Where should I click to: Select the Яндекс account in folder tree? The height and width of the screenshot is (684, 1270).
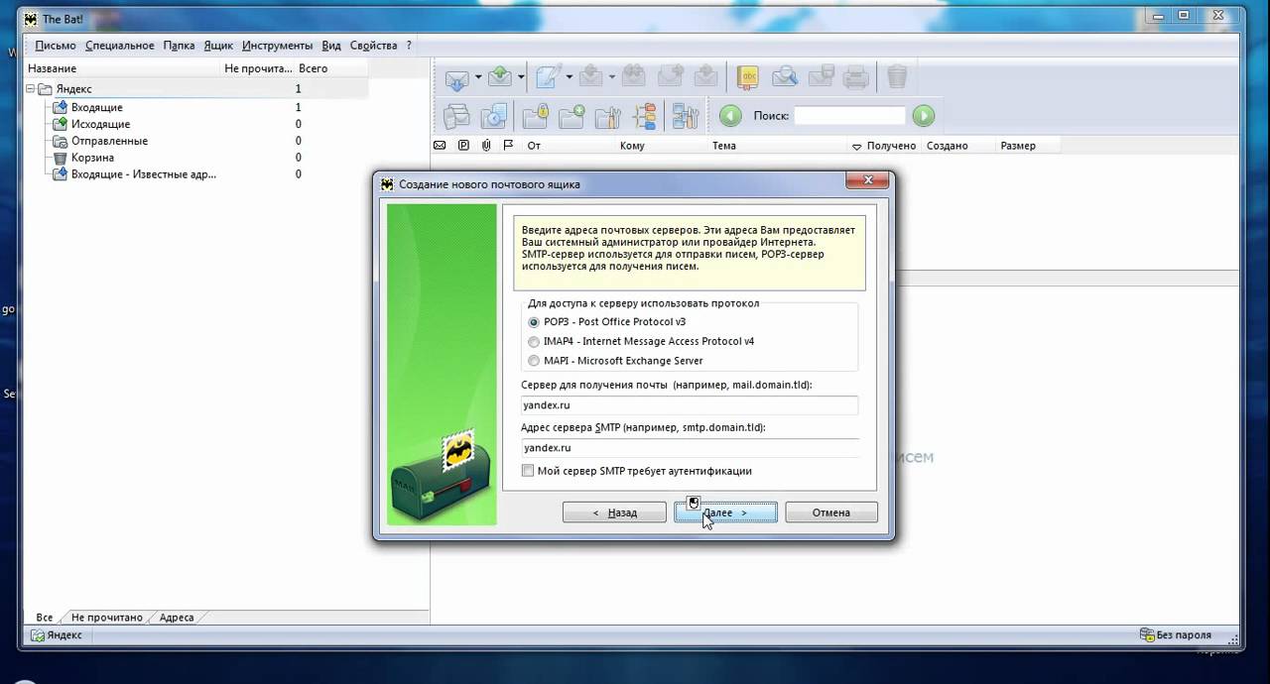pyautogui.click(x=74, y=89)
